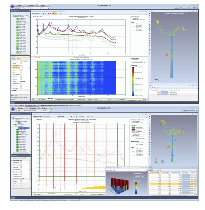Open the Setup tab in upper window

pos(19,5)
